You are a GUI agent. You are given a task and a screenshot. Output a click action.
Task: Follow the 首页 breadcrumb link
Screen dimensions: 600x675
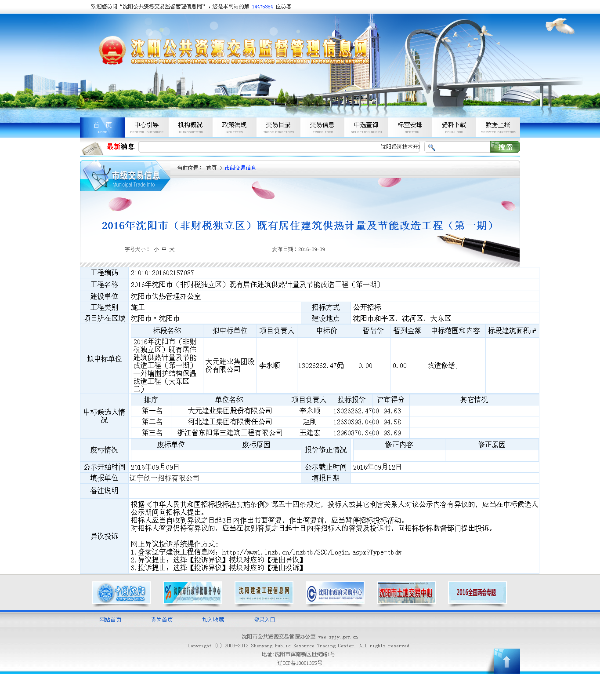pos(211,168)
